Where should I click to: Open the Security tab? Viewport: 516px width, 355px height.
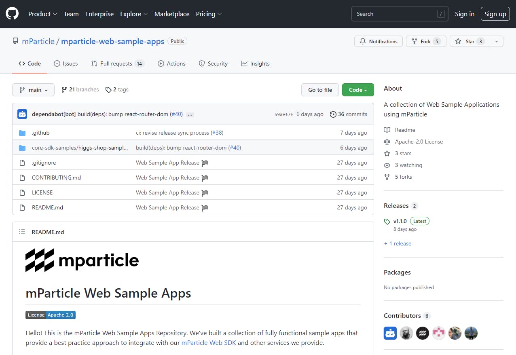[x=213, y=63]
